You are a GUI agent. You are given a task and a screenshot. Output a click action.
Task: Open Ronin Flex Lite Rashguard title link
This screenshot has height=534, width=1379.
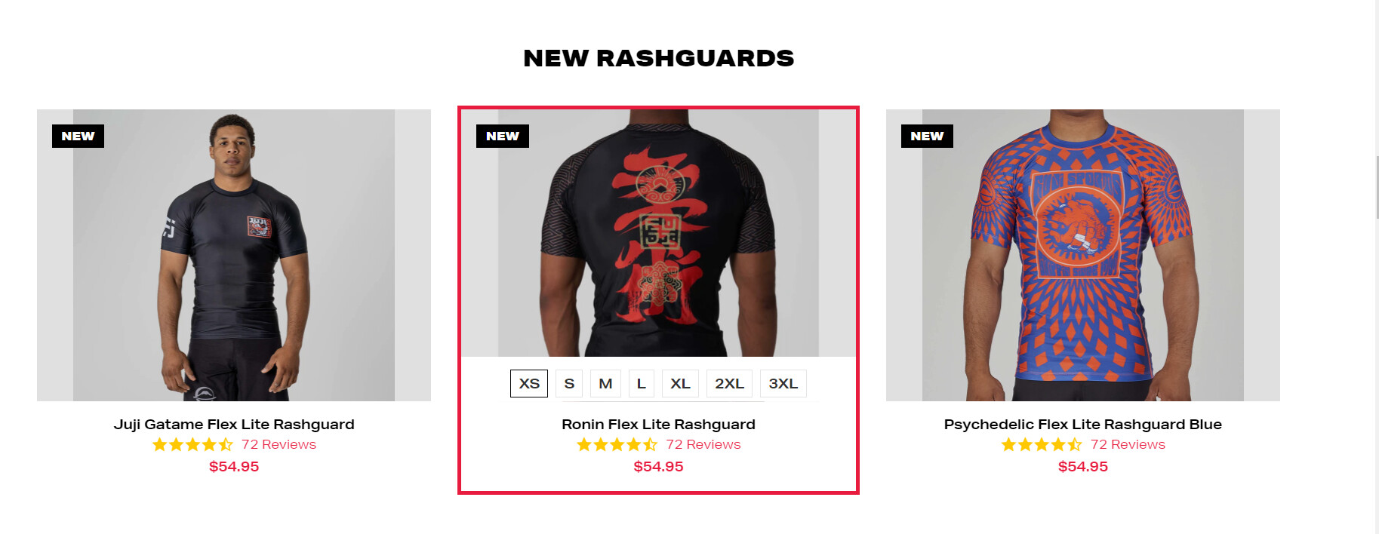coord(658,425)
